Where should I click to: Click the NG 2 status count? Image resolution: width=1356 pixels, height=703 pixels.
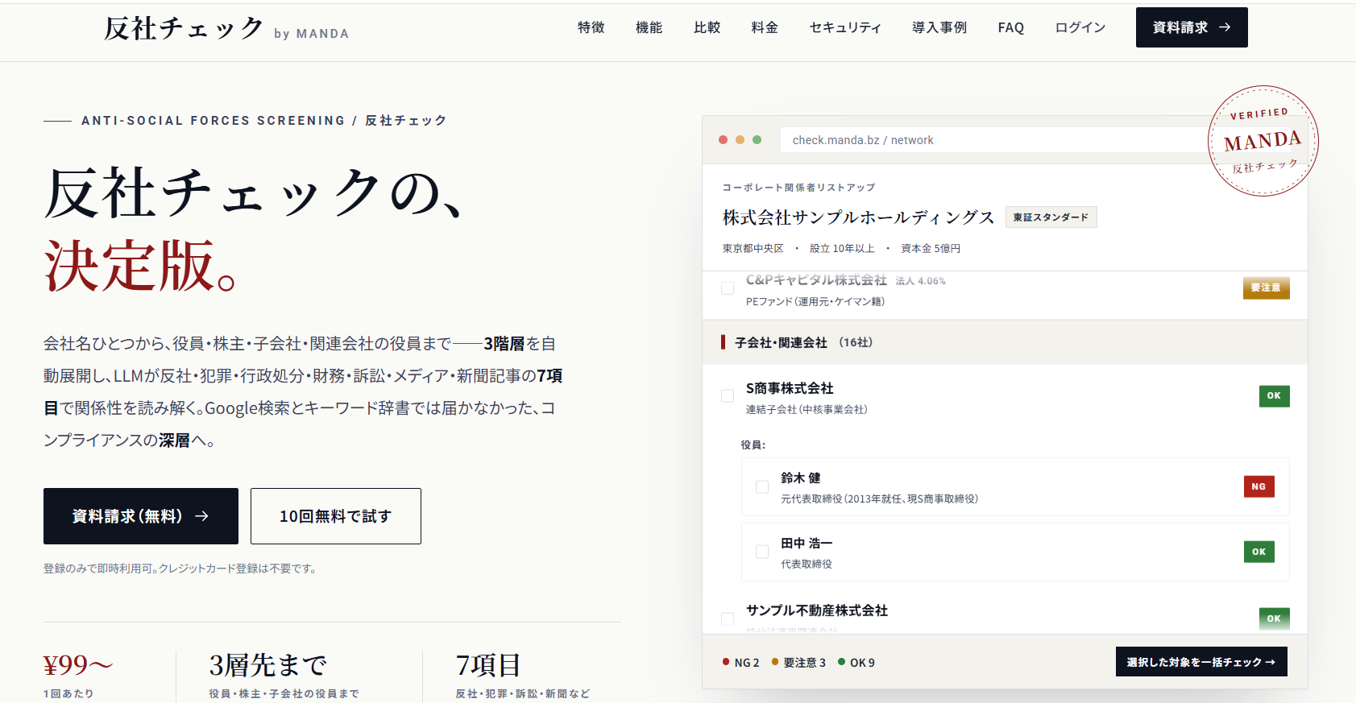tap(741, 663)
